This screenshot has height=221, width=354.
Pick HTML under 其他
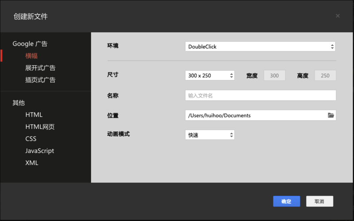click(34, 114)
